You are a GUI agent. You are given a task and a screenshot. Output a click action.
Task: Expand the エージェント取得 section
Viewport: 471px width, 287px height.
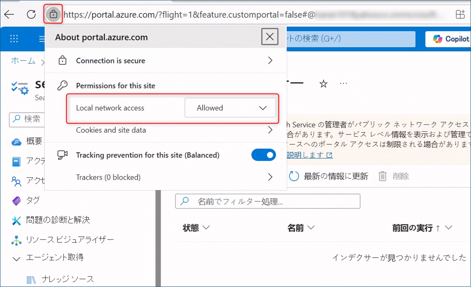[x=16, y=258]
